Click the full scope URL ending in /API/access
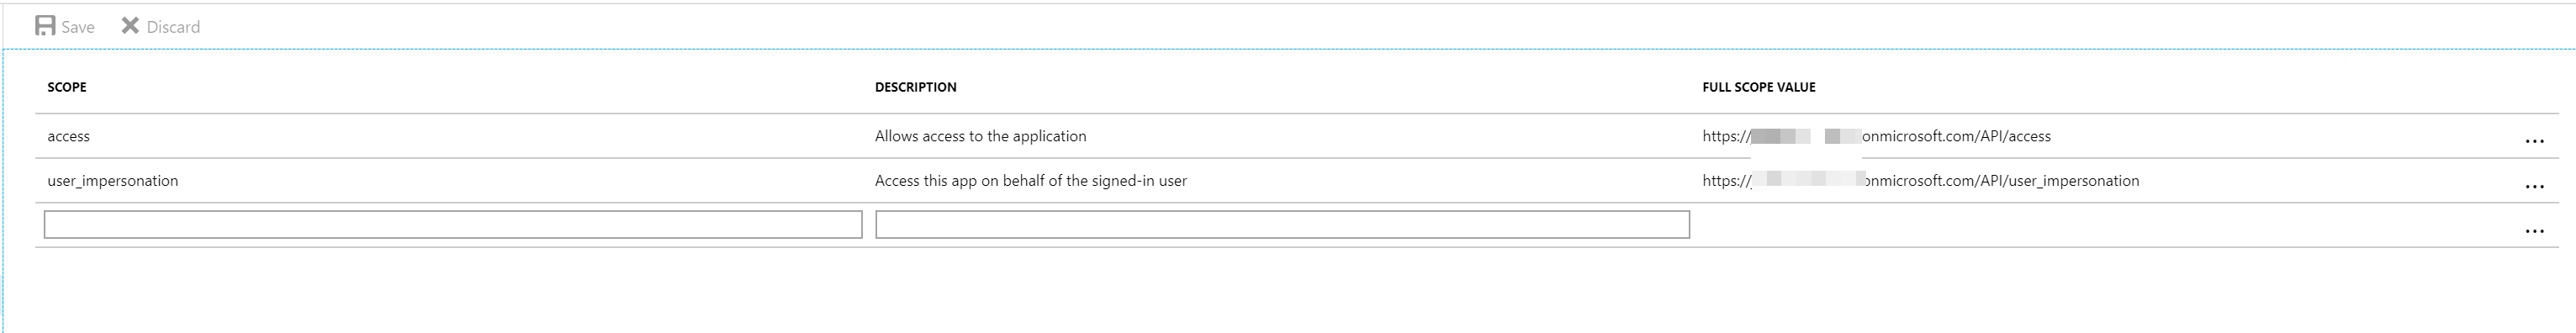This screenshot has width=2576, height=333. click(x=1876, y=136)
